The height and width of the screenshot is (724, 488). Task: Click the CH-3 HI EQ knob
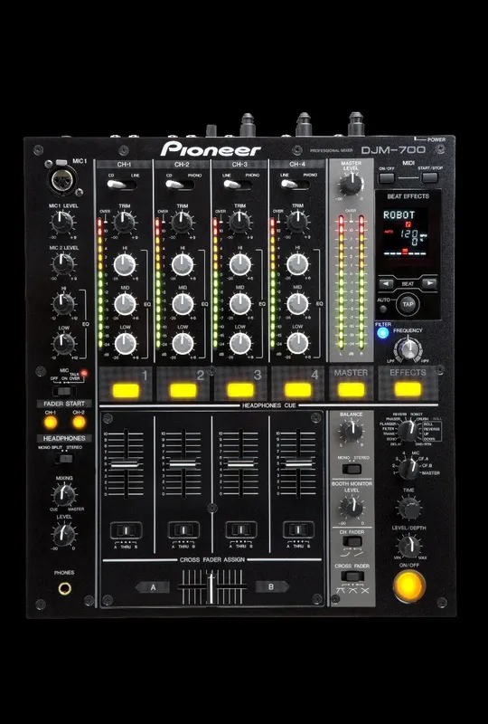(x=239, y=264)
